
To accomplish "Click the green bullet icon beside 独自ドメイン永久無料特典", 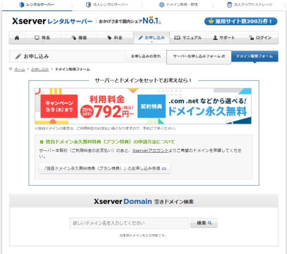I will (41, 142).
